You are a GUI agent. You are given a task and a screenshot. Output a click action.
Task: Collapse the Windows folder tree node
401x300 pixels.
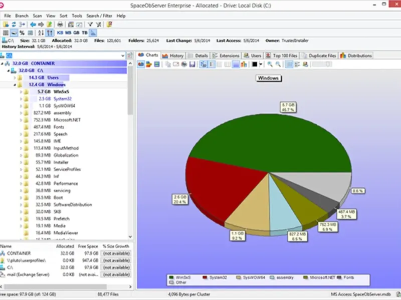15,85
